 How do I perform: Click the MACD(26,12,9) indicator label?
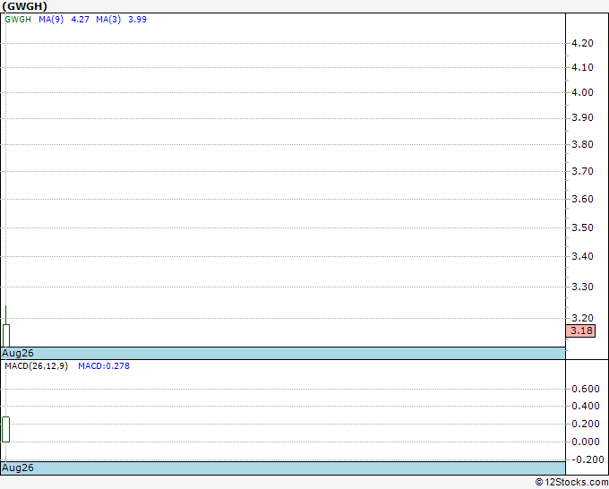(x=36, y=366)
